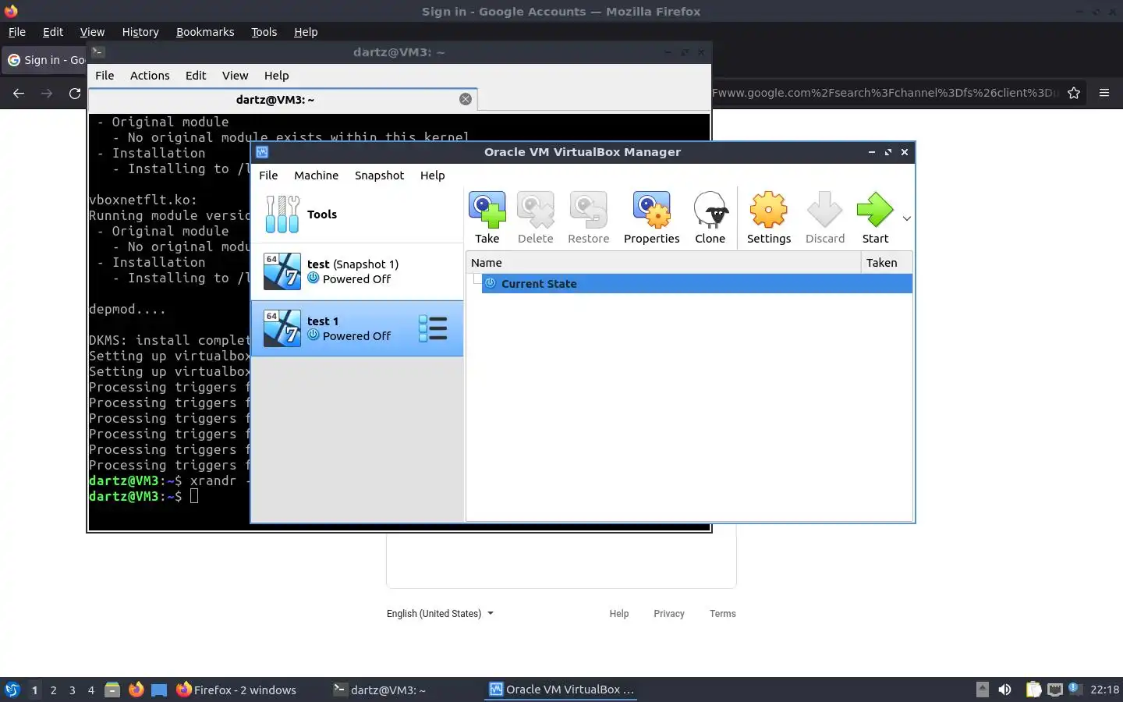Click Firefox forward arrow button
The image size is (1123, 702).
47,93
